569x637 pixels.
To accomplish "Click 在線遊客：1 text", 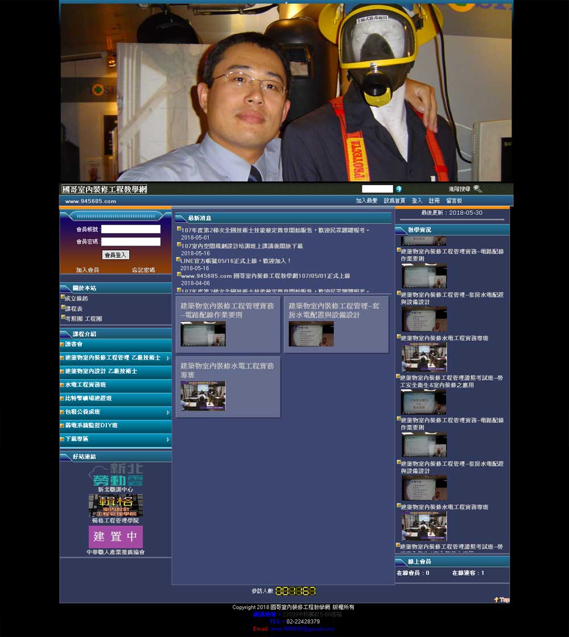I will [468, 573].
